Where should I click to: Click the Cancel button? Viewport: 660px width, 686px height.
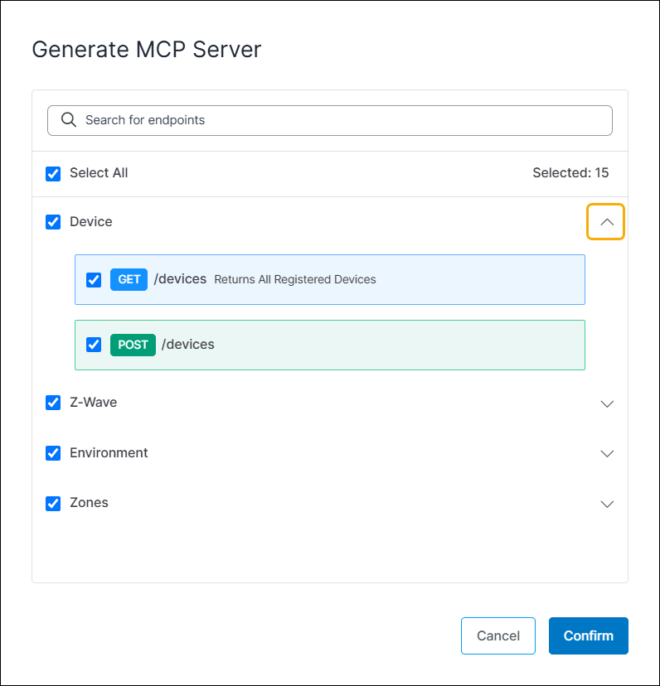(x=497, y=635)
